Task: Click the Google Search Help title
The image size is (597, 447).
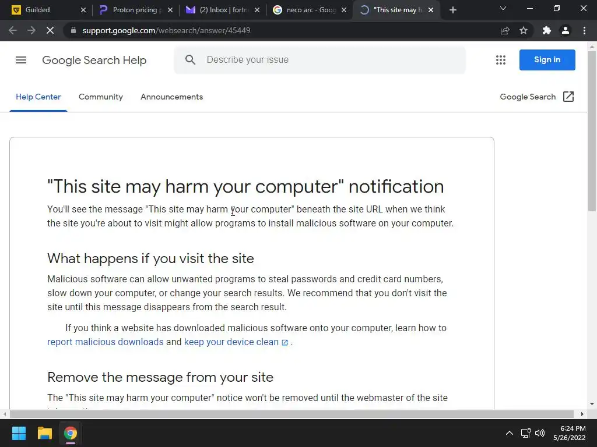Action: coord(94,60)
